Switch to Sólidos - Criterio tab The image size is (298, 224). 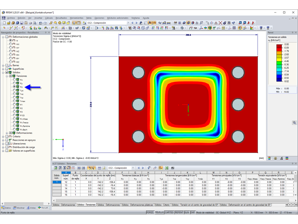[162, 205]
